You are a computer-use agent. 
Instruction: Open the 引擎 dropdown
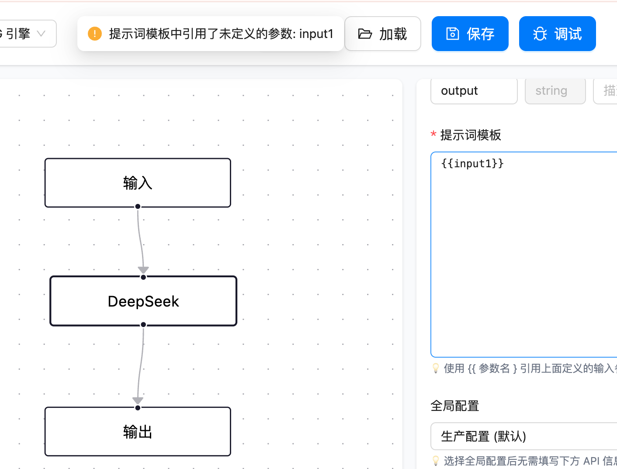26,34
